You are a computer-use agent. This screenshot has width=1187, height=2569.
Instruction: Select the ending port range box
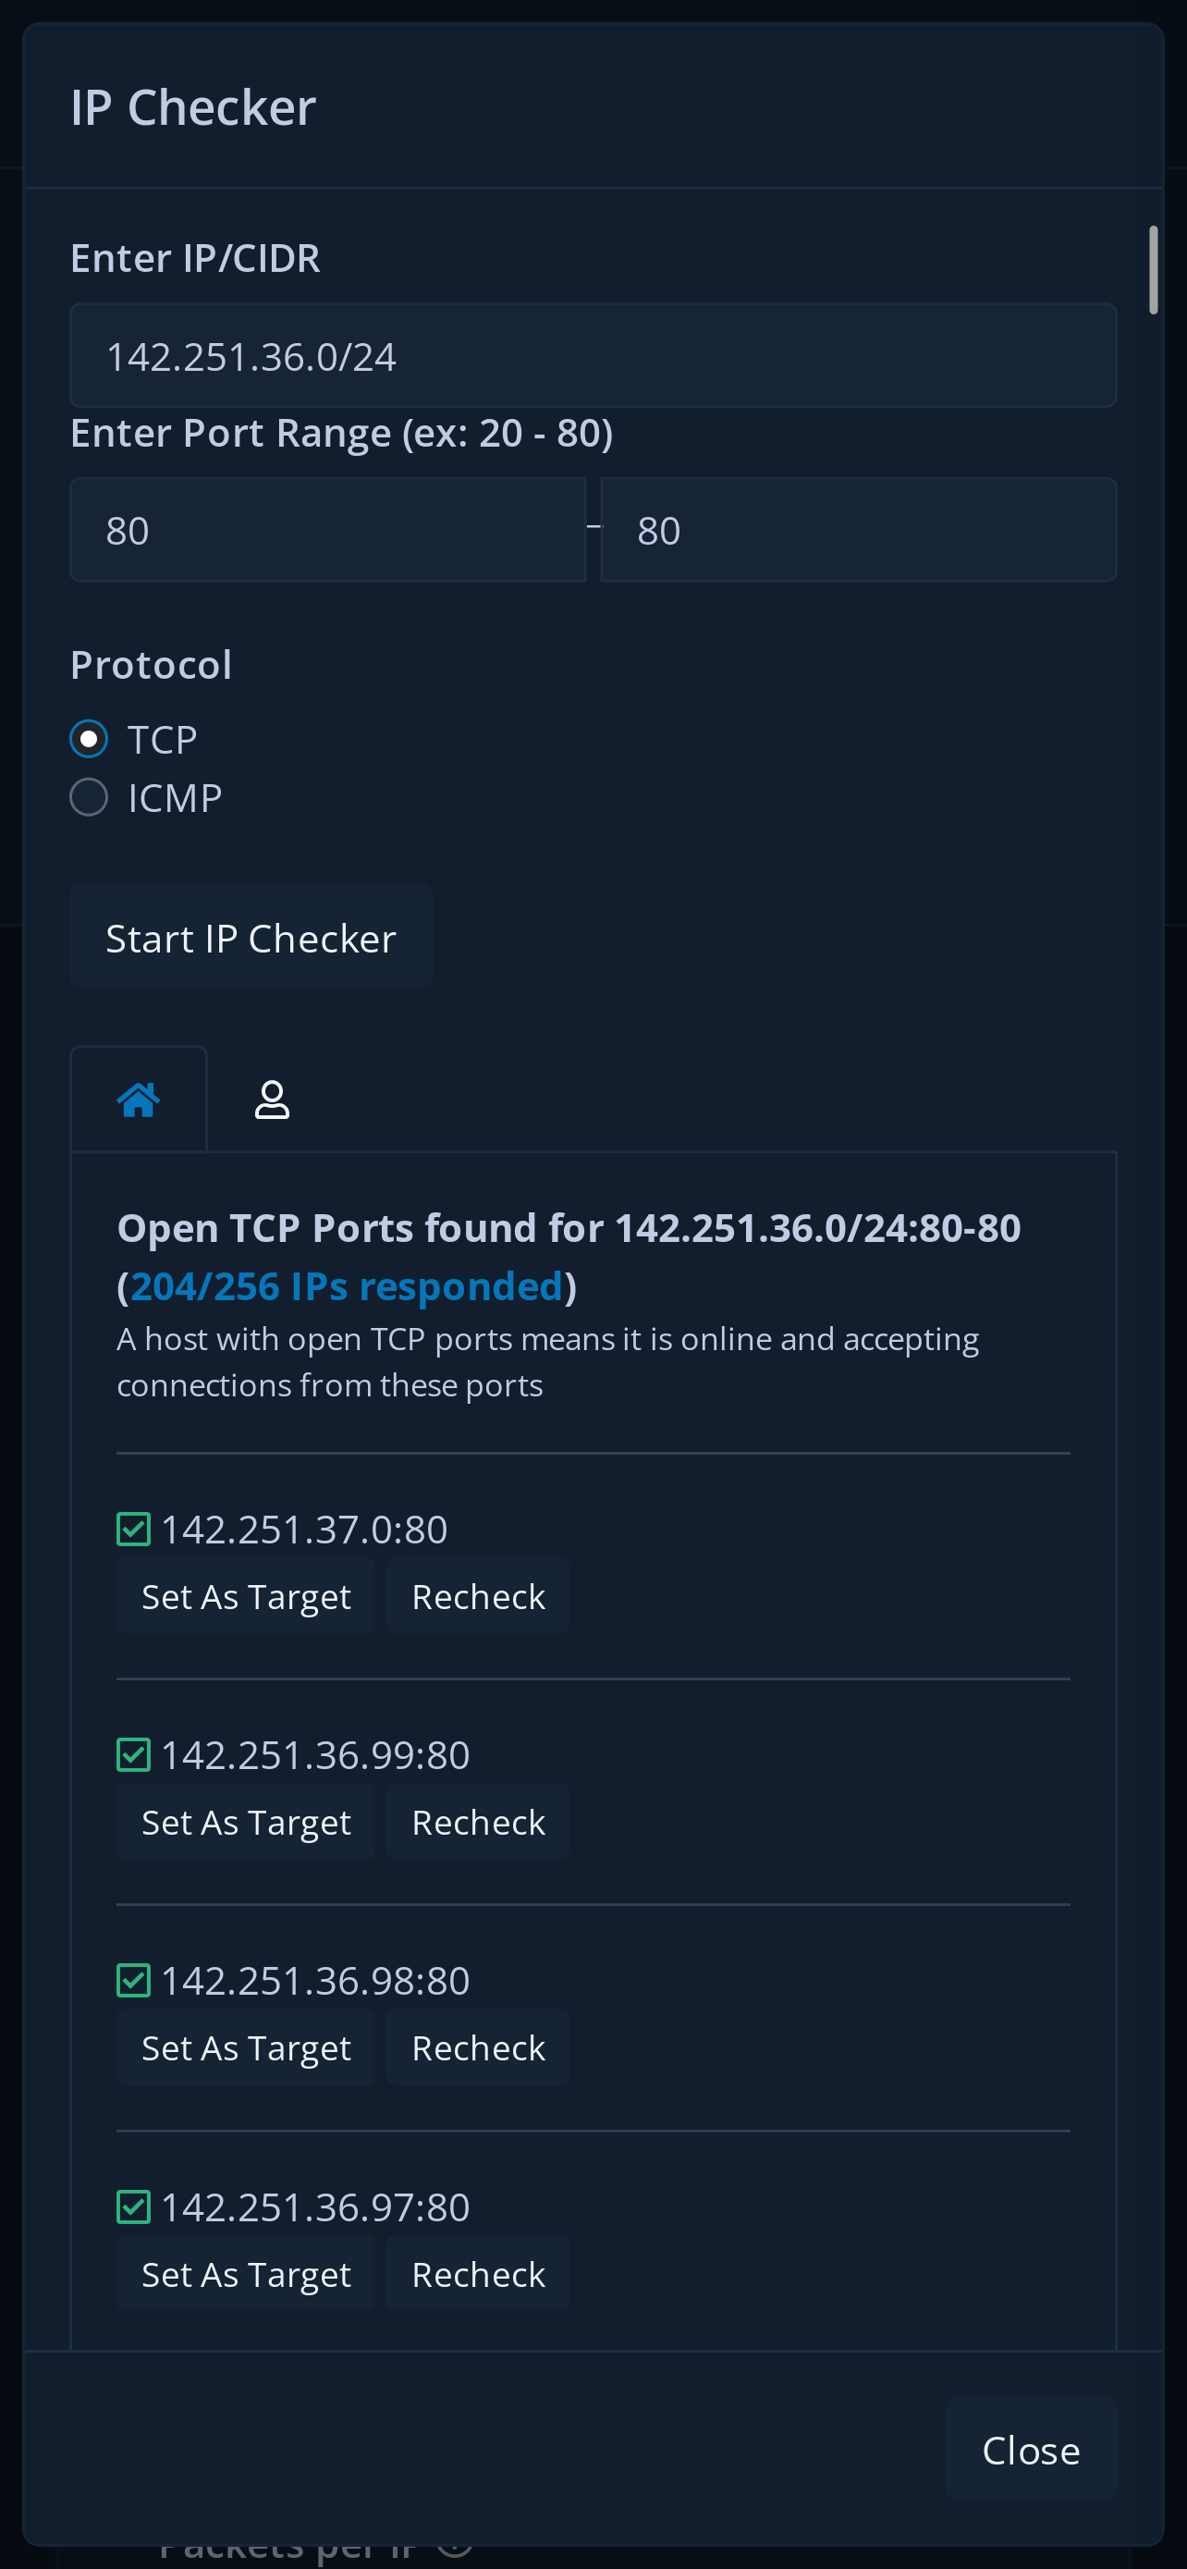pyautogui.click(x=858, y=530)
